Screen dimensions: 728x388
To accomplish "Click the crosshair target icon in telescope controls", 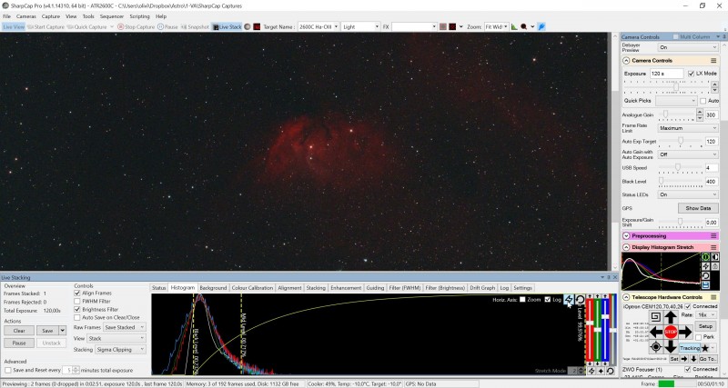I will [655, 347].
